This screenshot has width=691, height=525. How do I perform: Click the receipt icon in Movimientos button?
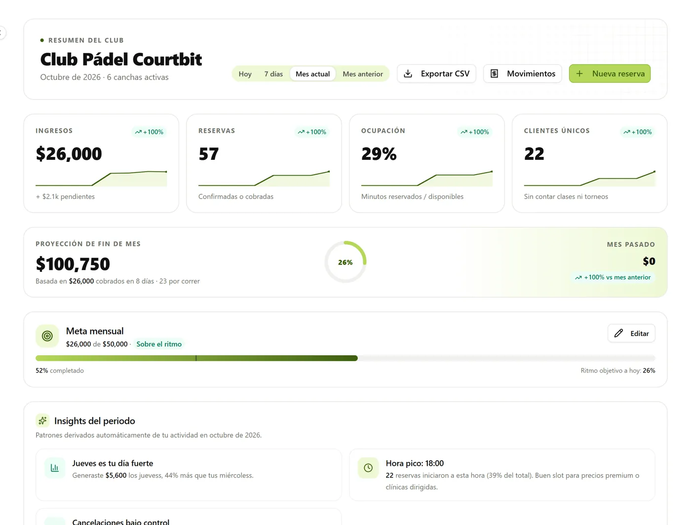494,74
